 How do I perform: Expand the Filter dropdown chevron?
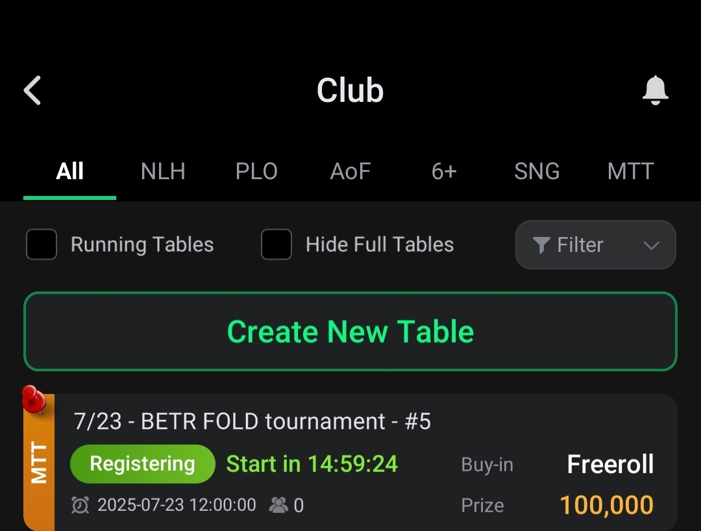652,245
